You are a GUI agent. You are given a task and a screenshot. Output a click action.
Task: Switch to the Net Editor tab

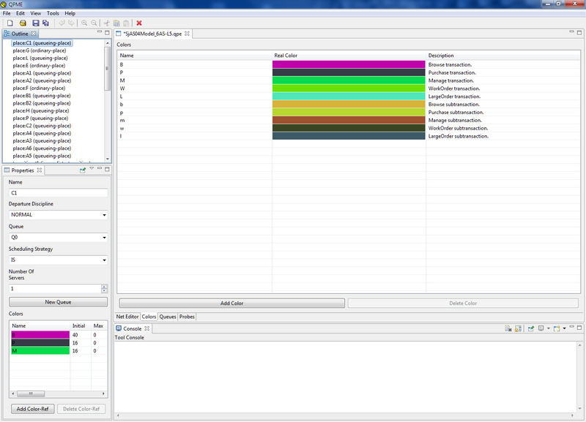tap(127, 317)
